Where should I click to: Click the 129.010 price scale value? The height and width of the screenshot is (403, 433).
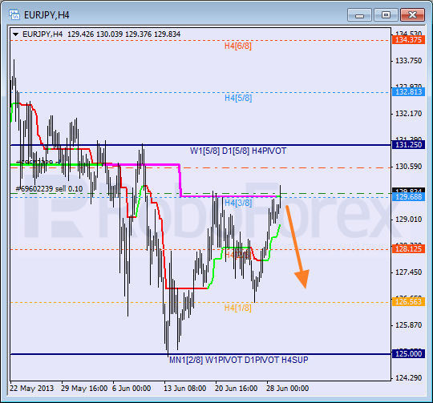(x=408, y=220)
